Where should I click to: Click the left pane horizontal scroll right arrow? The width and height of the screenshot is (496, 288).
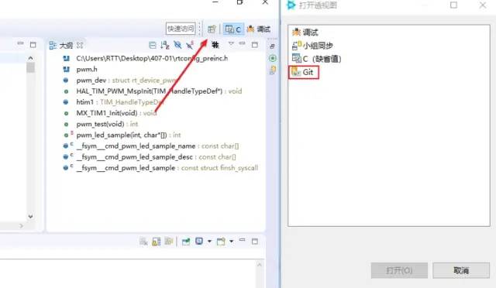tap(21, 226)
